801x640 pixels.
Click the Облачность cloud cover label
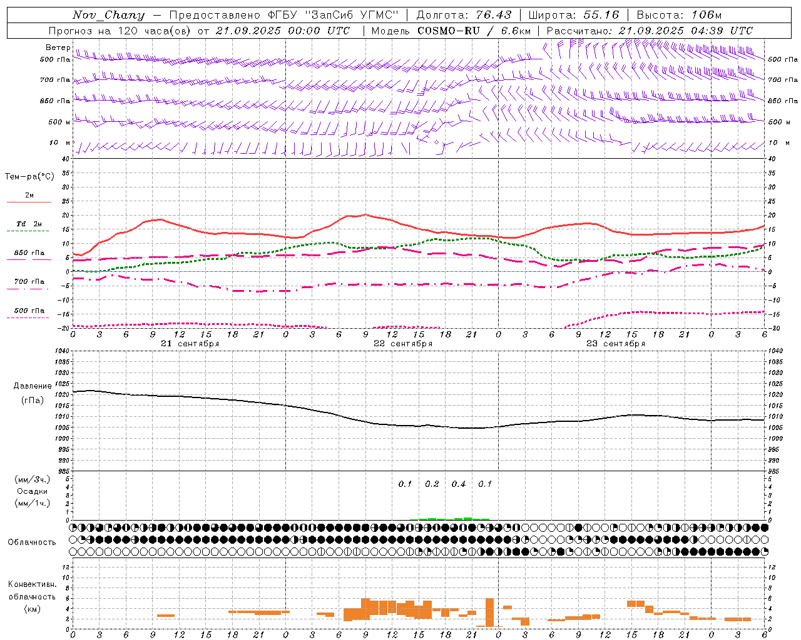(32, 542)
